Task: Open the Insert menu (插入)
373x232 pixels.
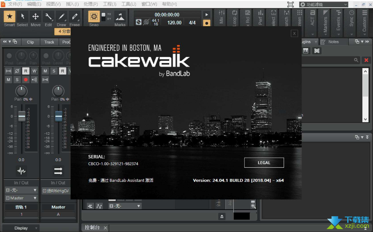Action: (x=72, y=4)
